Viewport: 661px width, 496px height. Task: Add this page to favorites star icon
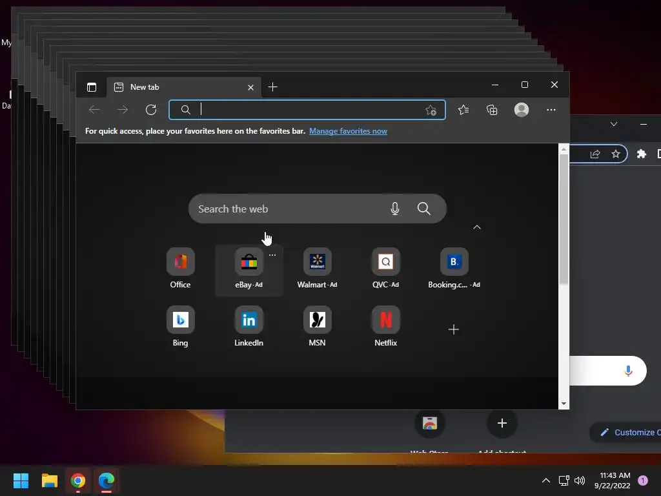coord(431,110)
